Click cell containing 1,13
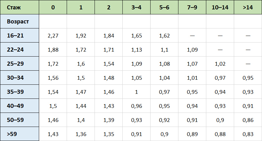This screenshot has height=141, width=262. click(x=136, y=49)
